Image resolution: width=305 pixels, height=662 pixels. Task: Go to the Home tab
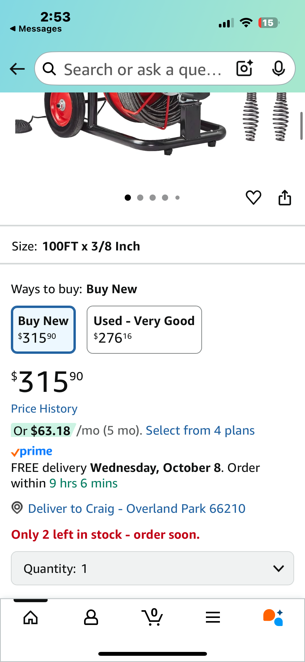point(31,617)
